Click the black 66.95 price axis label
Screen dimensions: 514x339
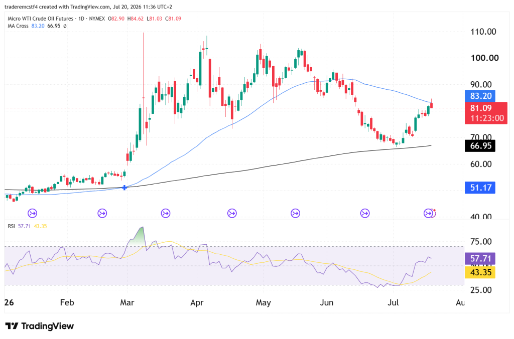[480, 146]
